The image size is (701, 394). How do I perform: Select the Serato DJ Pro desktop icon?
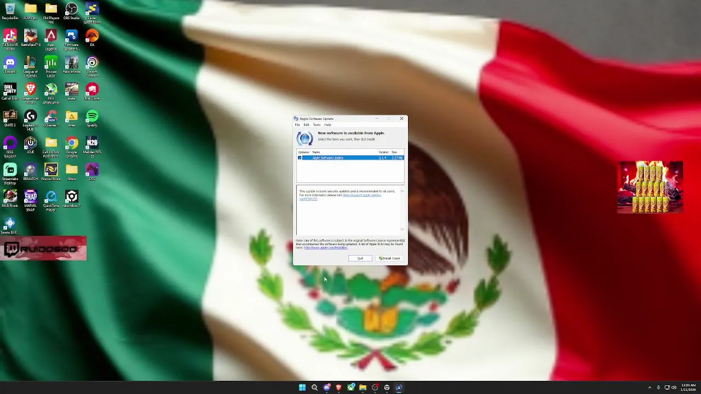coord(10,226)
